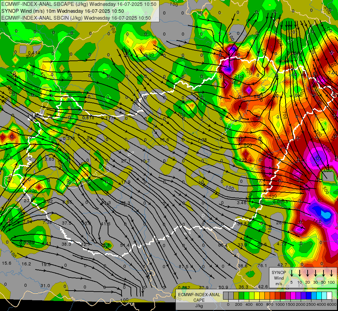Select the dark red CAPE legend swatch
338x311 pixels.
coord(283,295)
